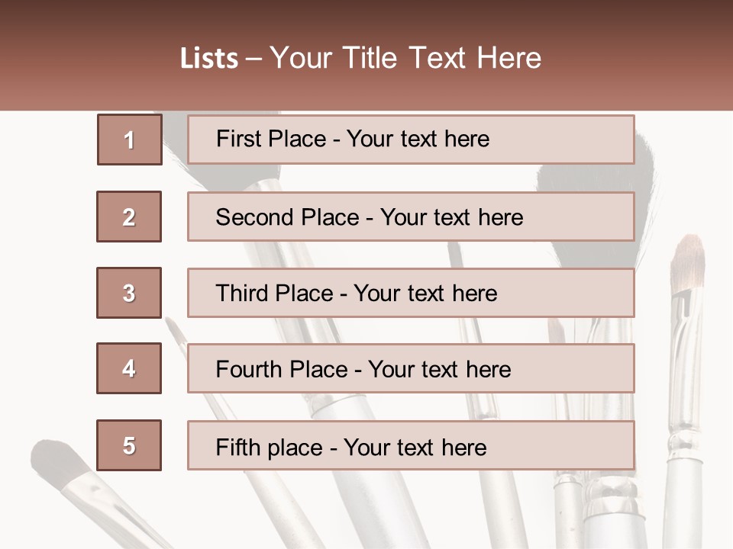Click the number 5 box

click(x=129, y=445)
